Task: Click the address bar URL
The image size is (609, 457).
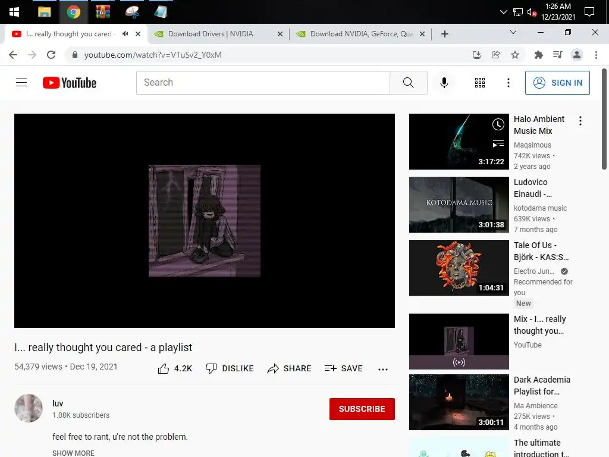Action: (153, 55)
